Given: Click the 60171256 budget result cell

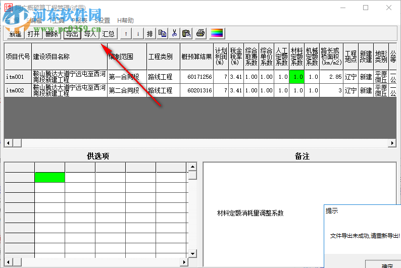Looking at the screenshot, I should pyautogui.click(x=196, y=77).
